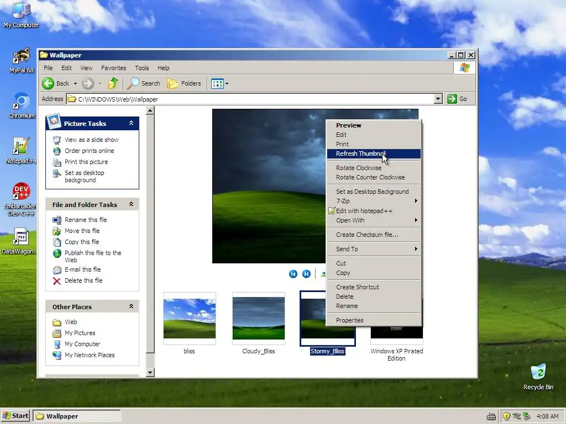Choose Print from context menu
The width and height of the screenshot is (566, 424).
click(x=374, y=144)
